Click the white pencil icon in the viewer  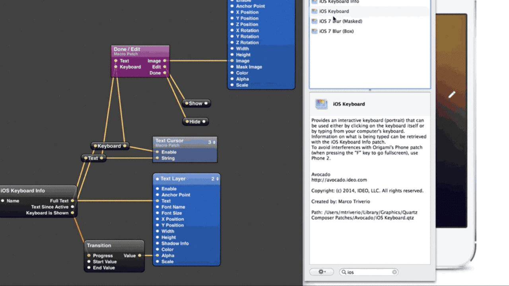[452, 95]
